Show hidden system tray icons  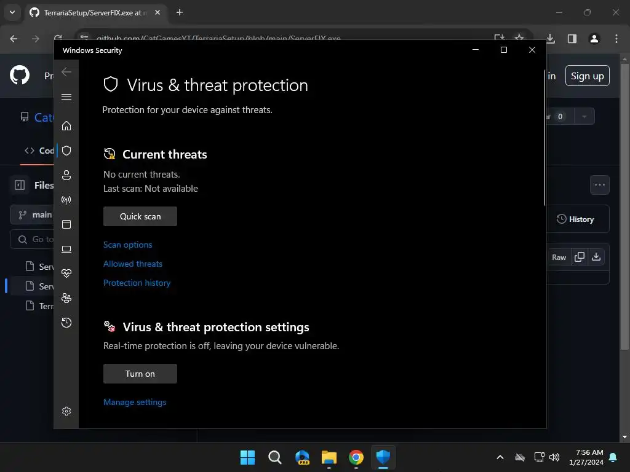(x=500, y=457)
